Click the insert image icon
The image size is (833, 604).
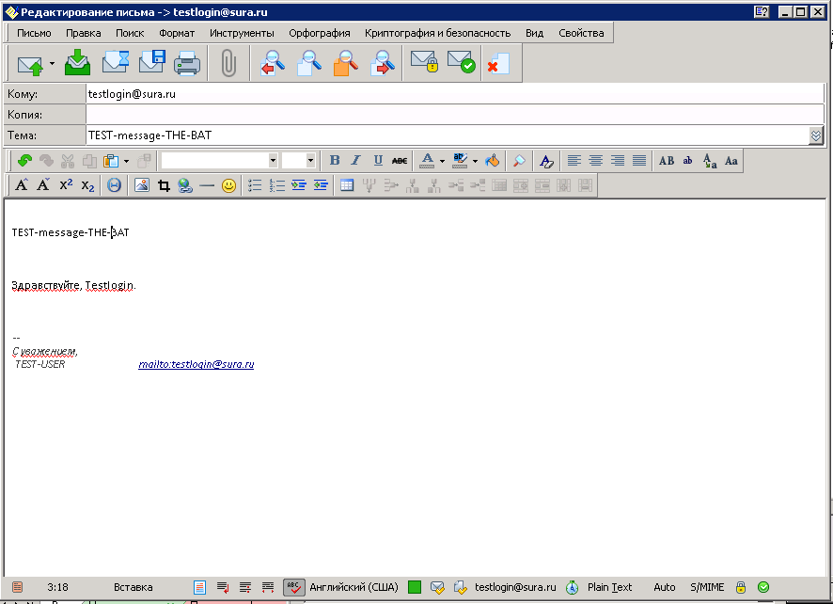tap(142, 185)
